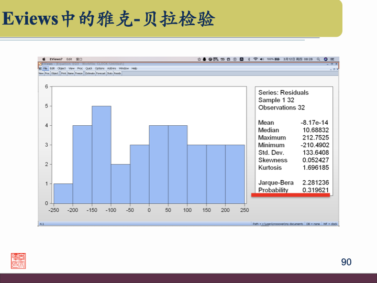This screenshot has width=377, height=283.
Task: Click the Apple menu icon
Action: tap(44, 59)
